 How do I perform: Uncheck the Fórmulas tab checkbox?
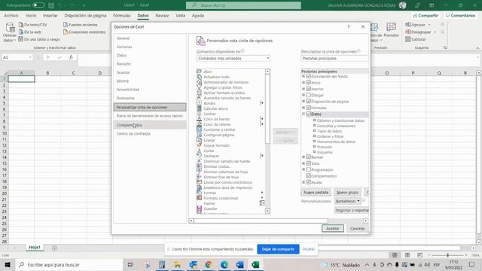pyautogui.click(x=309, y=108)
